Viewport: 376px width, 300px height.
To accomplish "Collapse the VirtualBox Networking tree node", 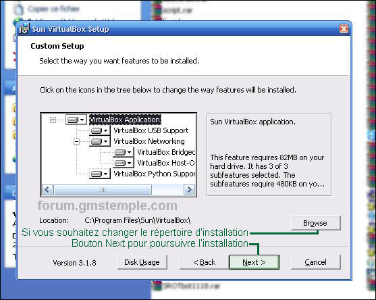I will coord(76,141).
